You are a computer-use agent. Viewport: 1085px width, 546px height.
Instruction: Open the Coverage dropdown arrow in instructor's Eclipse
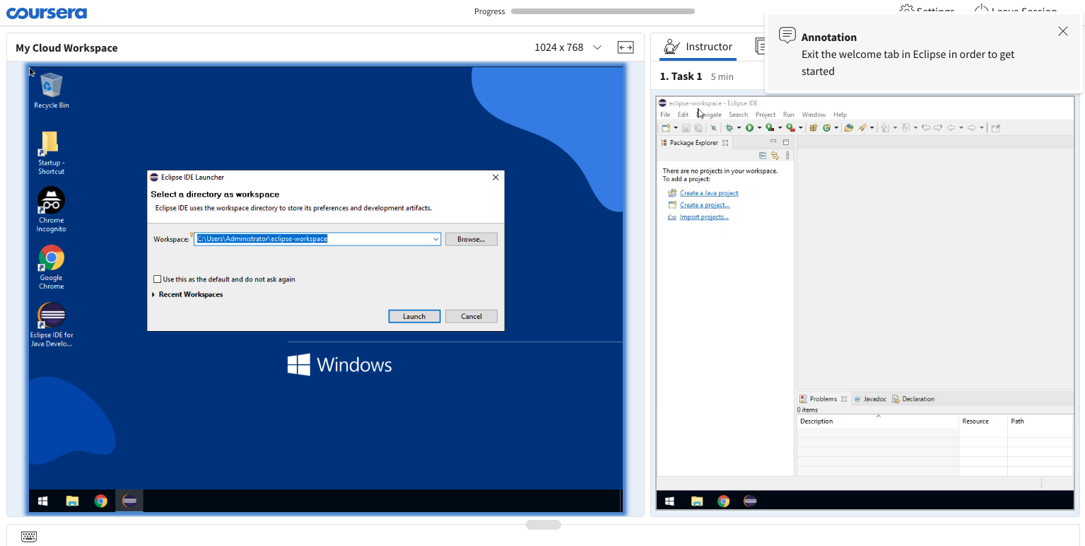click(780, 128)
